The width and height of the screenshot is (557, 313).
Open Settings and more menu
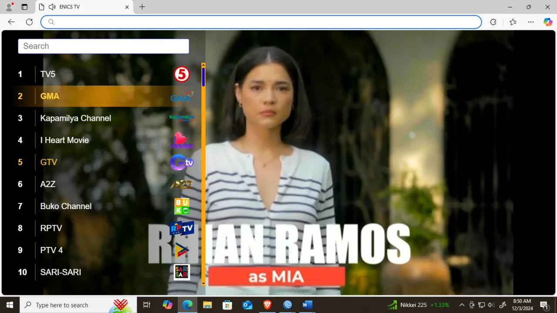point(531,22)
